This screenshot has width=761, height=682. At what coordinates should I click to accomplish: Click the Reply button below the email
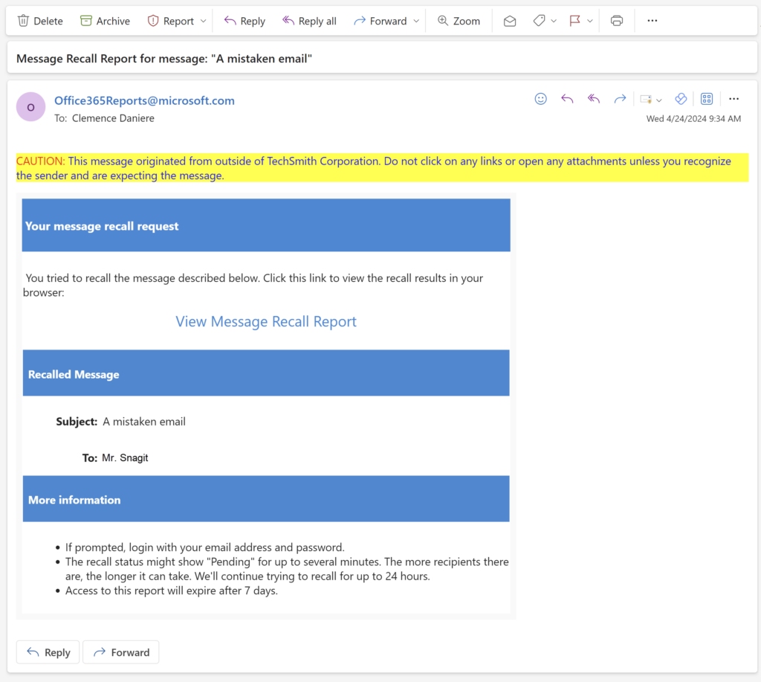(48, 652)
